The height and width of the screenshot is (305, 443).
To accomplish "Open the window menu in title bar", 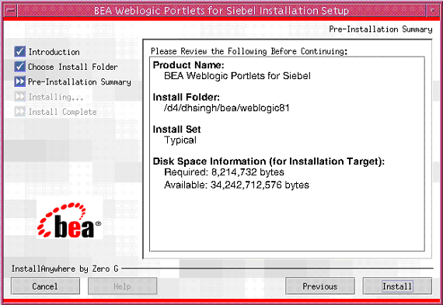I will (x=11, y=11).
